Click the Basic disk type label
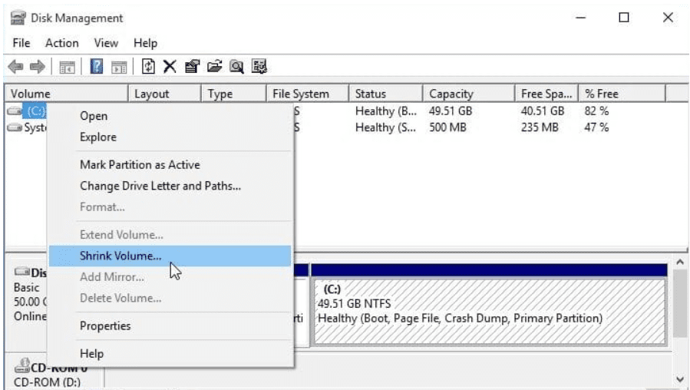 pyautogui.click(x=26, y=288)
